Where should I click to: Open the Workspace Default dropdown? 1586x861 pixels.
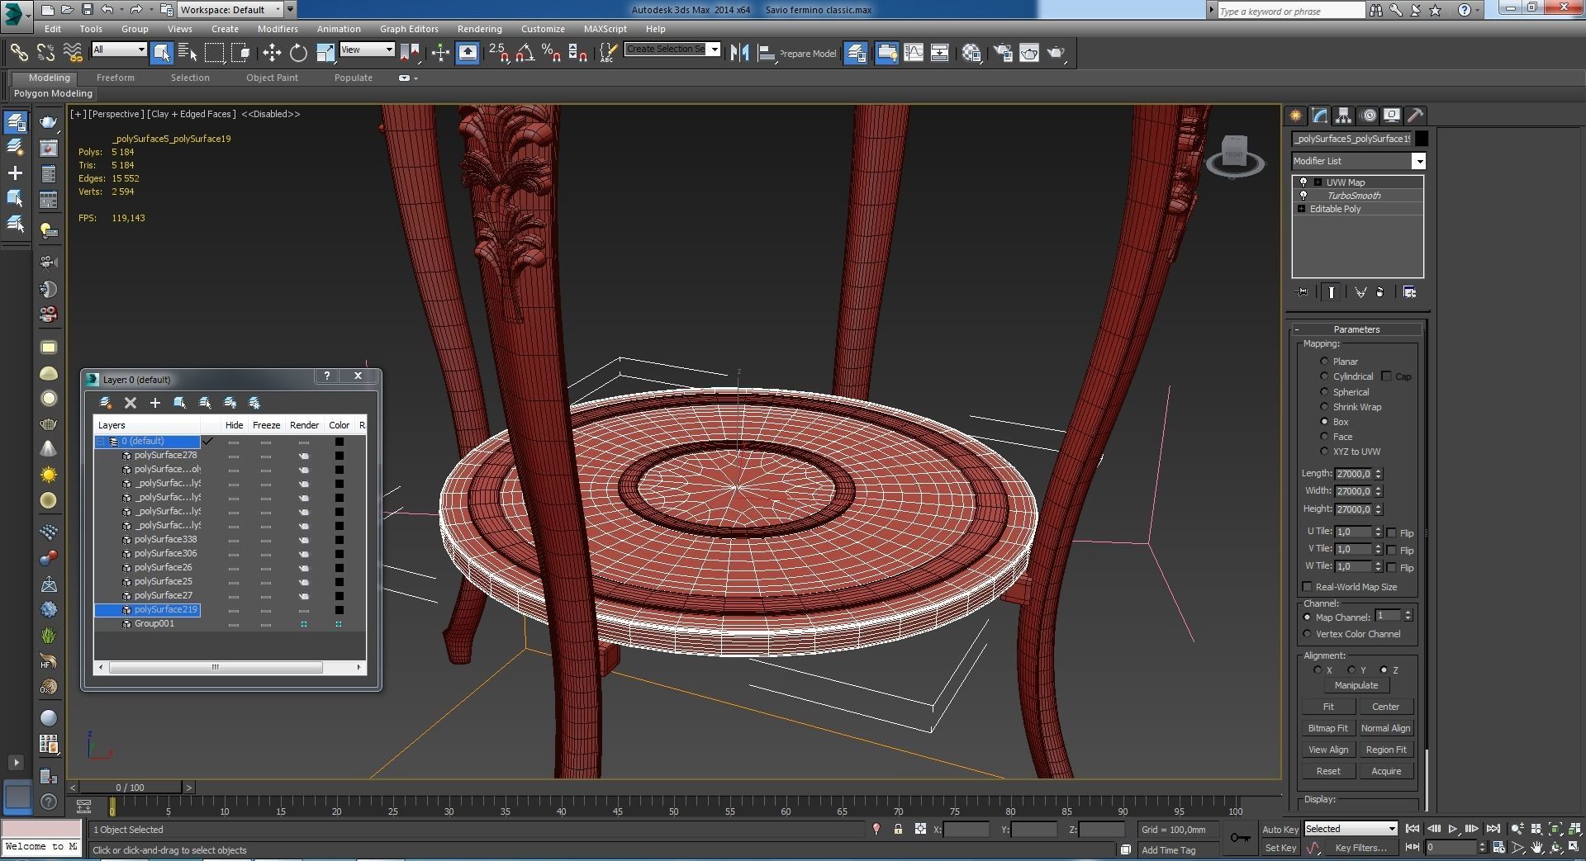[277, 10]
